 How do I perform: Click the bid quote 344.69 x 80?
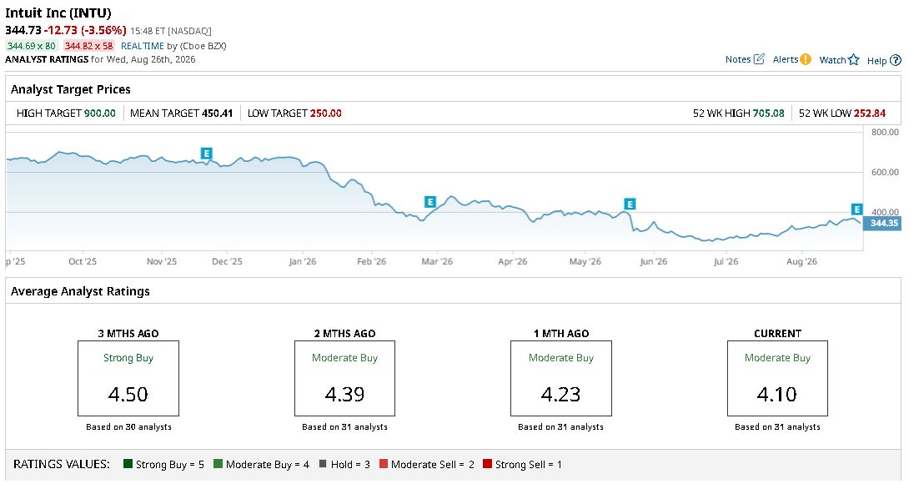tap(32, 46)
